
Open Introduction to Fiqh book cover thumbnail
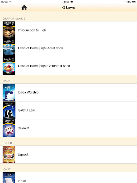point(9,30)
